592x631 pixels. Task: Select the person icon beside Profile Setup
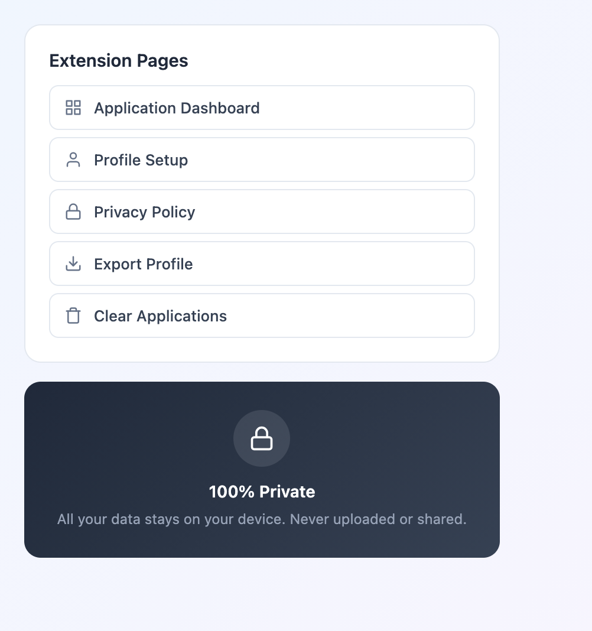(x=73, y=160)
